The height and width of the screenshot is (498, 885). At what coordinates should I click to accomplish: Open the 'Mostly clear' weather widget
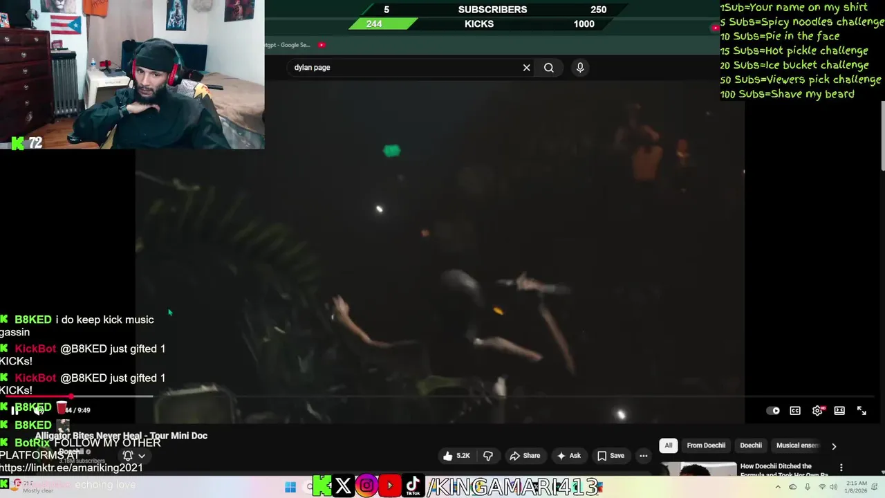[x=33, y=487]
